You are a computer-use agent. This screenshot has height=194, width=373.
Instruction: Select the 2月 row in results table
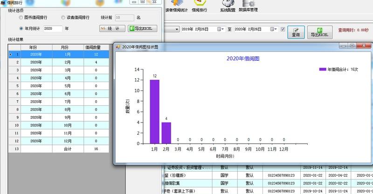59,62
